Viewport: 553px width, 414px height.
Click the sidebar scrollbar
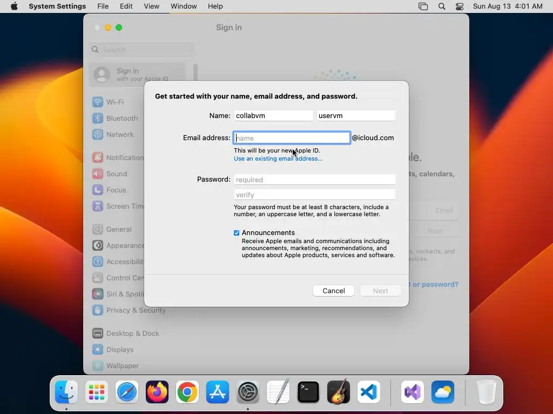(195, 72)
